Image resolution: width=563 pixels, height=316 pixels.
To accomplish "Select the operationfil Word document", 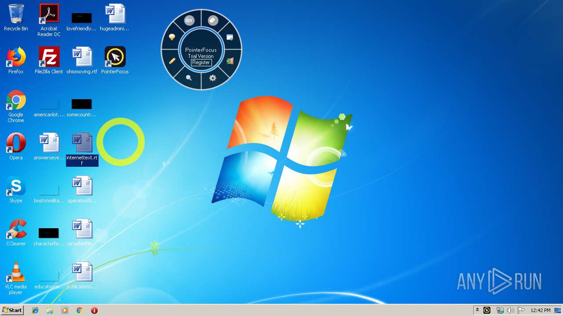I will 82,190.
